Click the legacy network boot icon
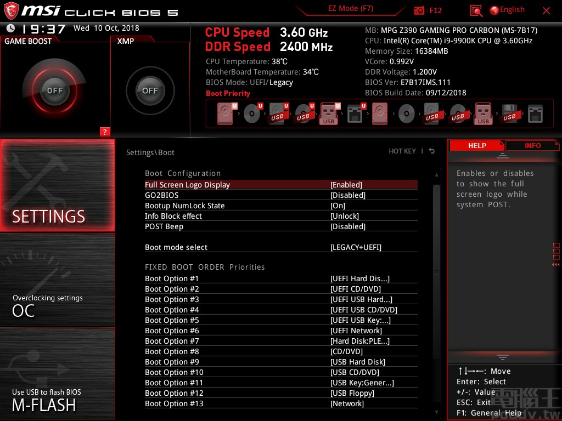 [535, 114]
